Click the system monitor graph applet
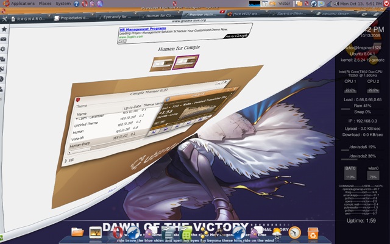 (x=255, y=4)
